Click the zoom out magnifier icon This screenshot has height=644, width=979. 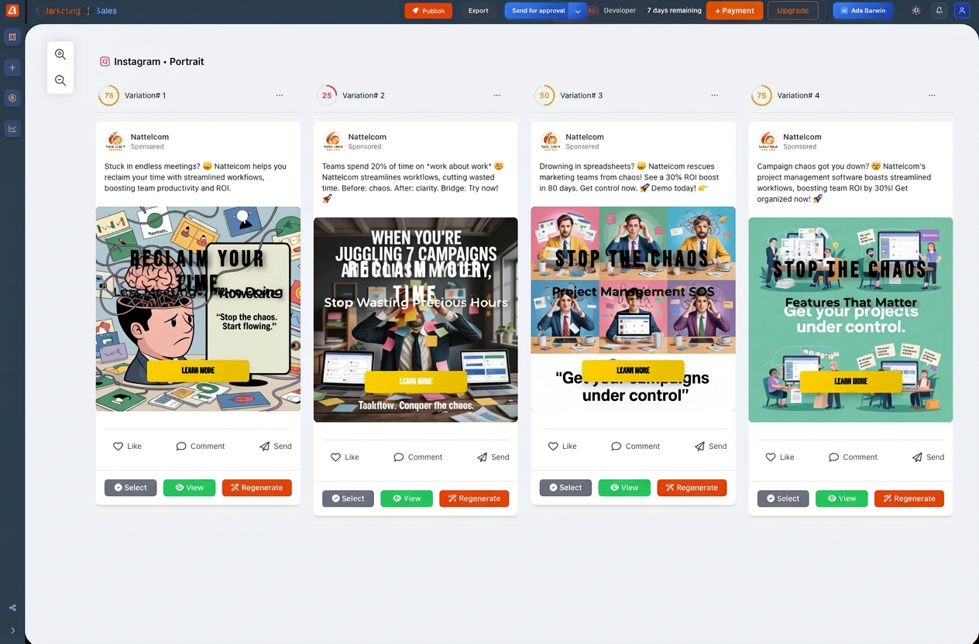coord(60,80)
